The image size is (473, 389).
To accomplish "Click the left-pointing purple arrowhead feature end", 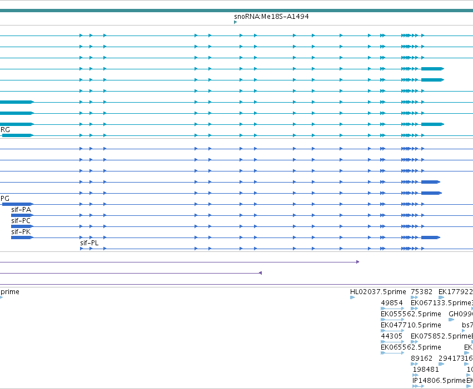I will [260, 273].
